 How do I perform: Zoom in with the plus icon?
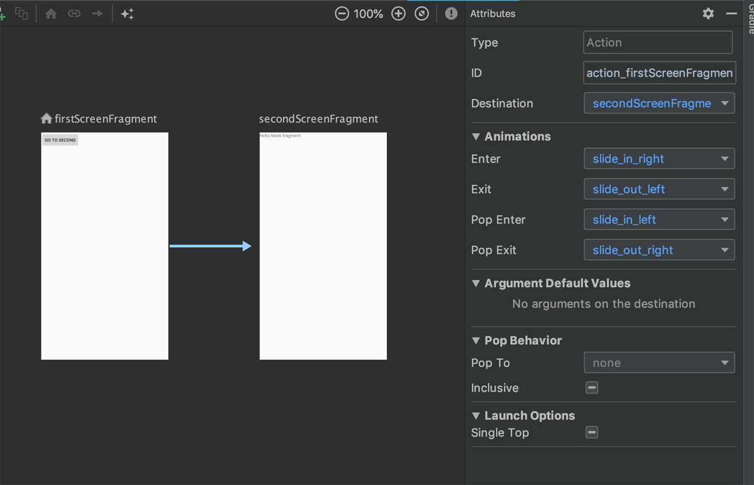click(398, 13)
